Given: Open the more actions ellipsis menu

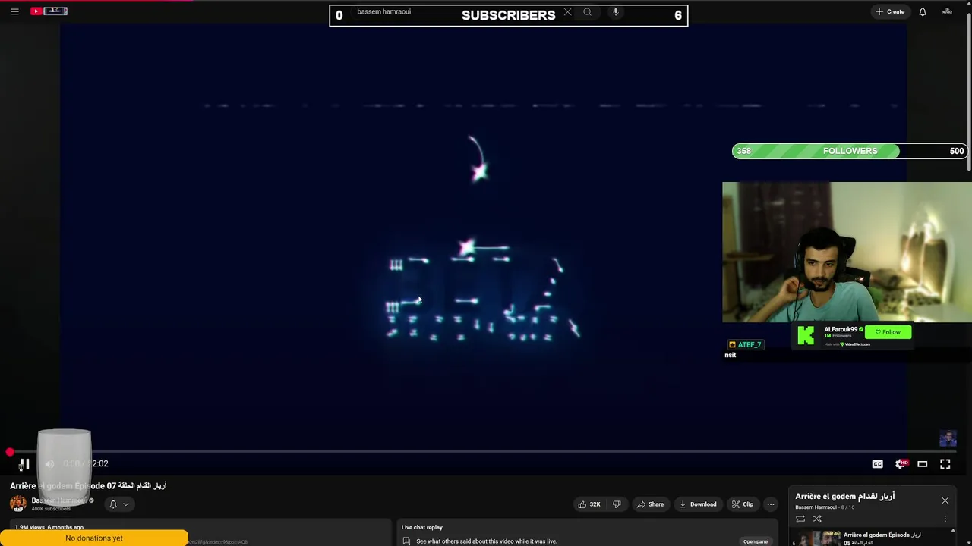Looking at the screenshot, I should [771, 504].
